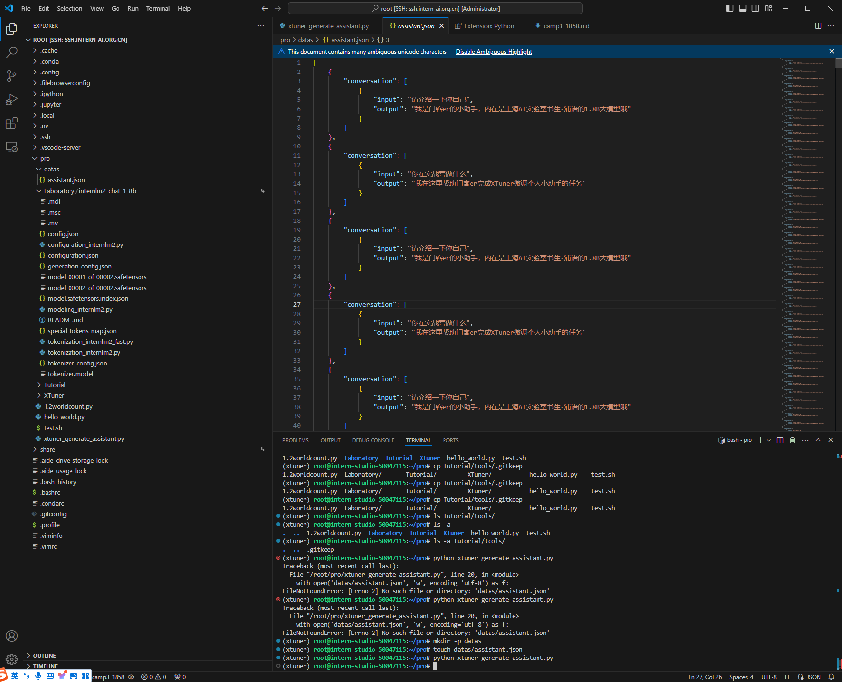Click Disable Ambiguous Highlight link

pos(494,51)
